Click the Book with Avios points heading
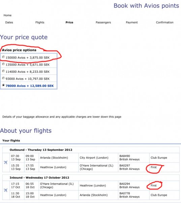The image size is (181, 203). point(146,6)
